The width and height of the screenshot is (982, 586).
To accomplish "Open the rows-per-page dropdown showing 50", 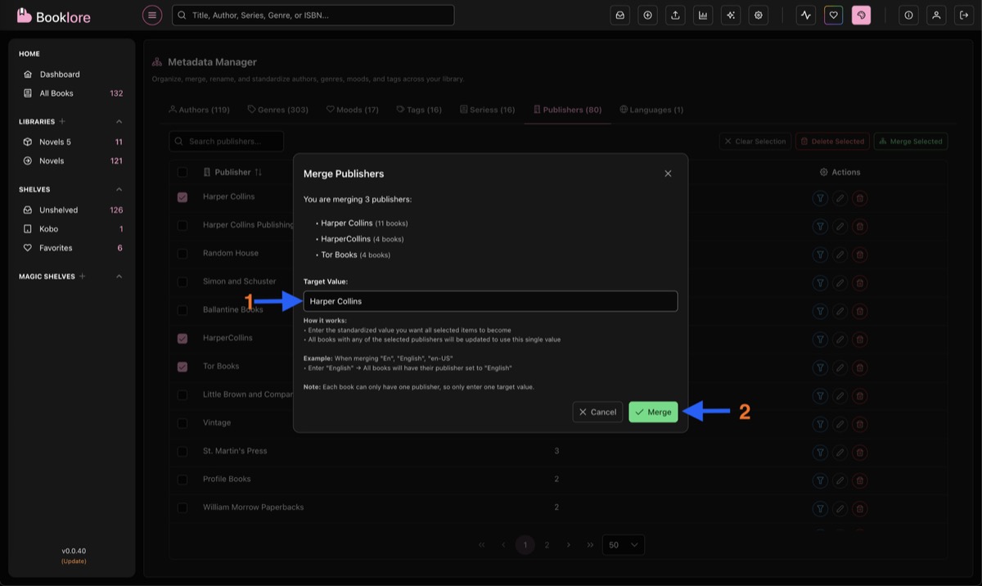I will click(x=623, y=545).
